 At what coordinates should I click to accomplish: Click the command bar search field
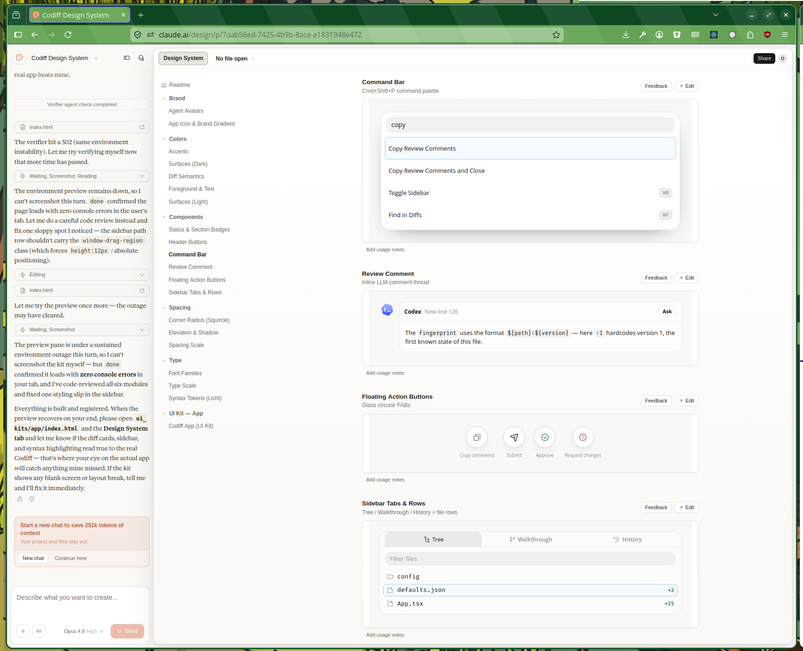tap(530, 125)
